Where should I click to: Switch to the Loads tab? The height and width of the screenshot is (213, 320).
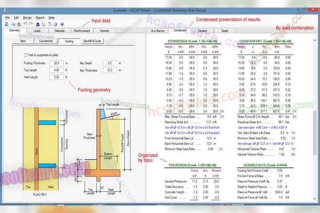[x=37, y=31]
